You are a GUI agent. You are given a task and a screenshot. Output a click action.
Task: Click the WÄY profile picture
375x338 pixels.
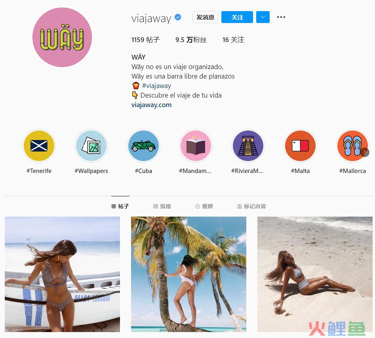[x=62, y=37]
